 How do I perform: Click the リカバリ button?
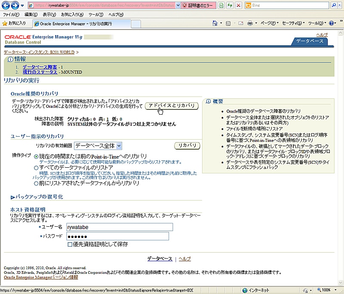coord(187,146)
